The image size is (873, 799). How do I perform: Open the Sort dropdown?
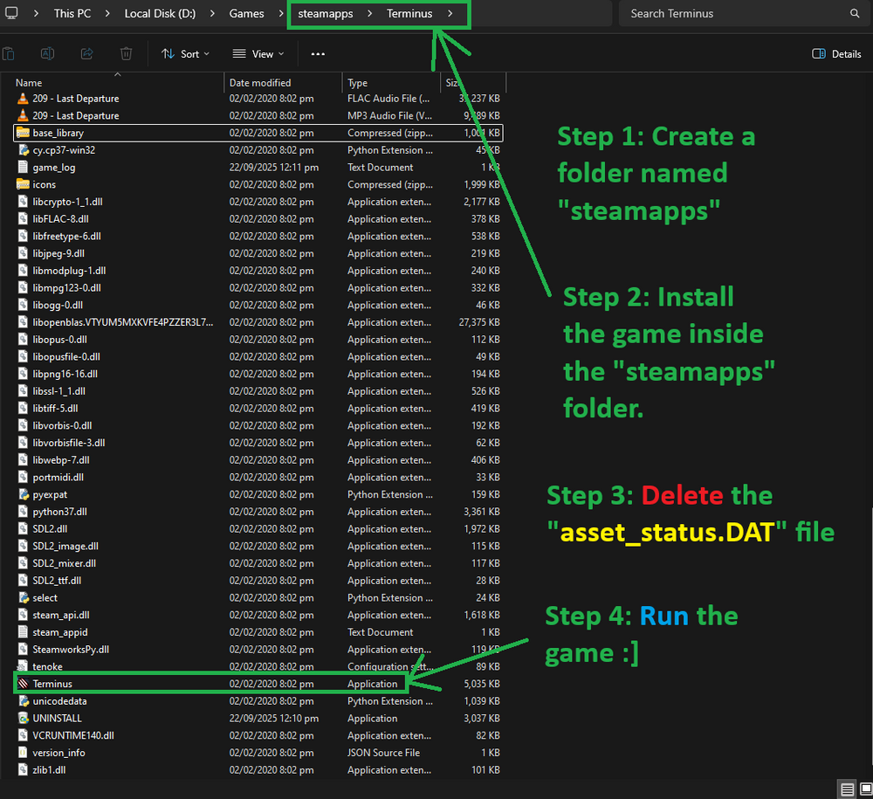coord(185,54)
